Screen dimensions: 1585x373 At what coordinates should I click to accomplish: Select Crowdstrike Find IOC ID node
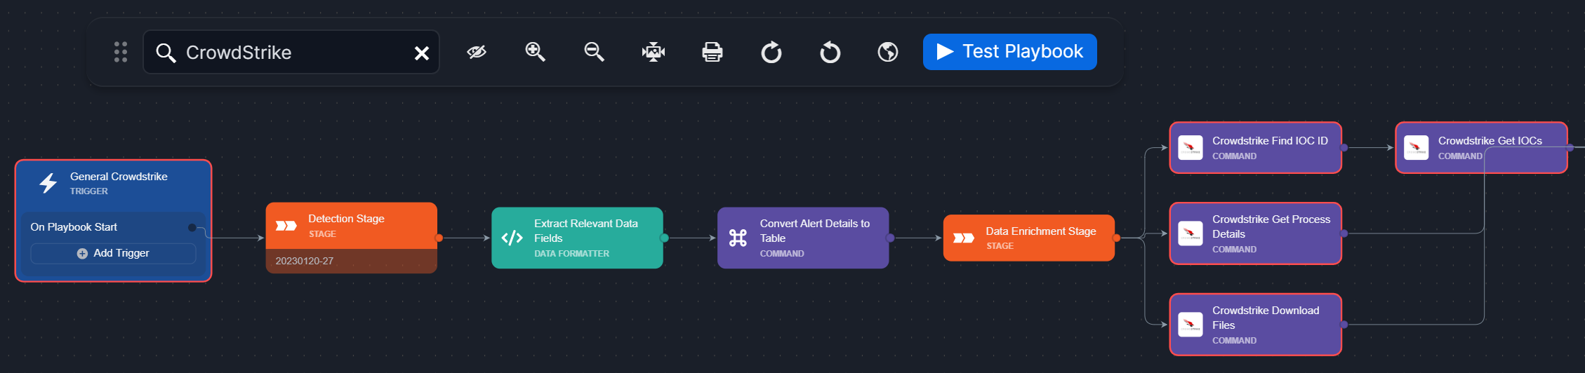[x=1256, y=148]
